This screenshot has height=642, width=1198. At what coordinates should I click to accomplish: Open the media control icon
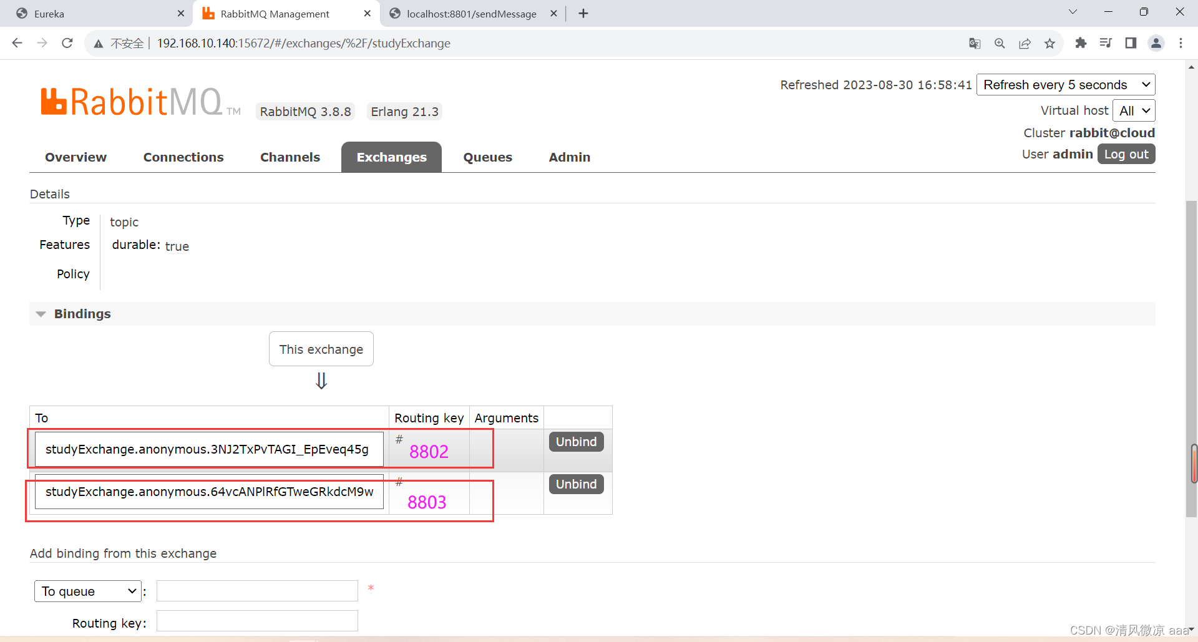pyautogui.click(x=1106, y=43)
